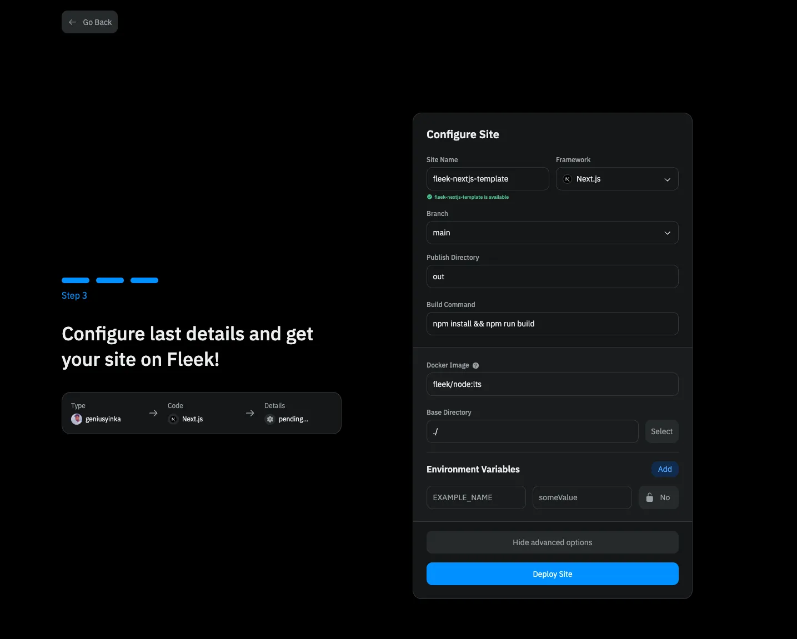Toggle the encrypted lock switch labeled No

click(x=658, y=497)
